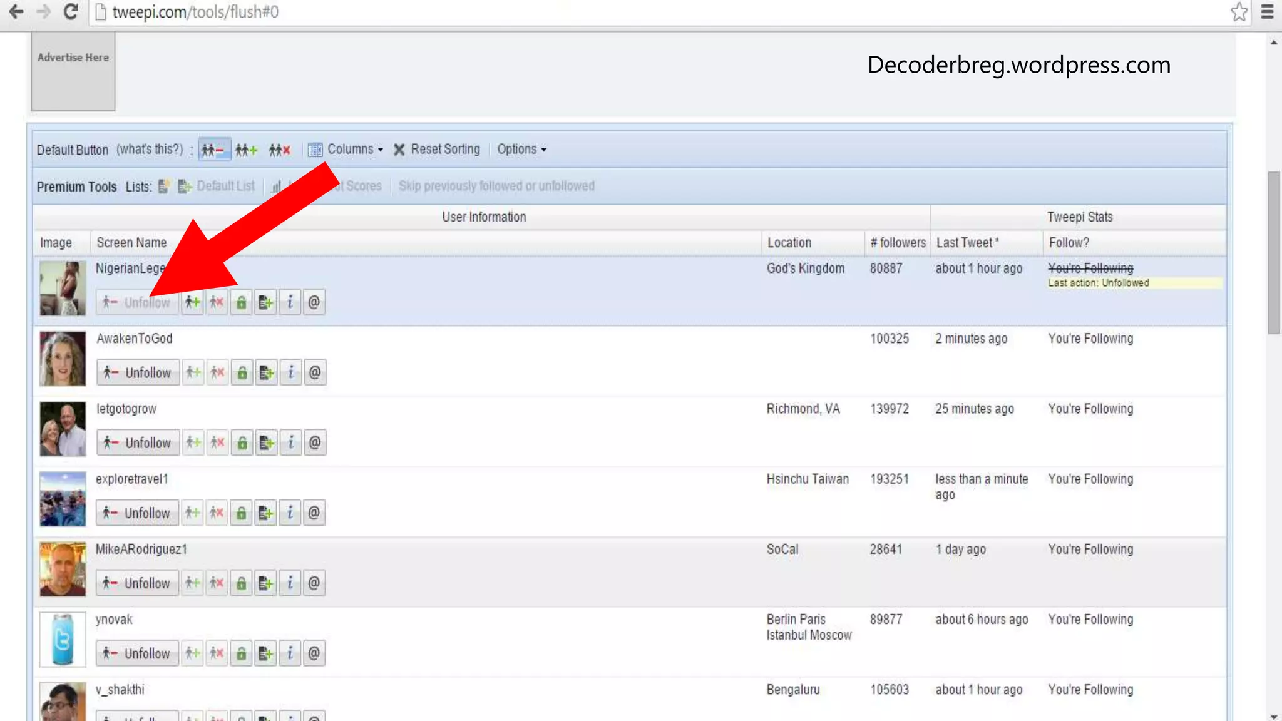Bookmark the page with the star icon

pyautogui.click(x=1239, y=12)
